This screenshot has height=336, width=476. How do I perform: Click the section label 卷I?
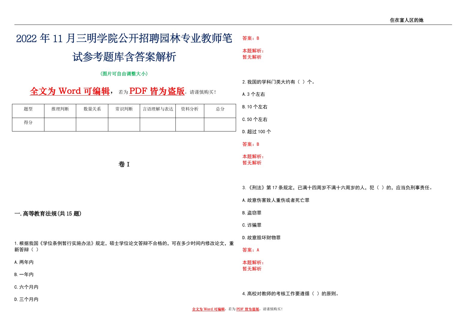[x=124, y=164]
